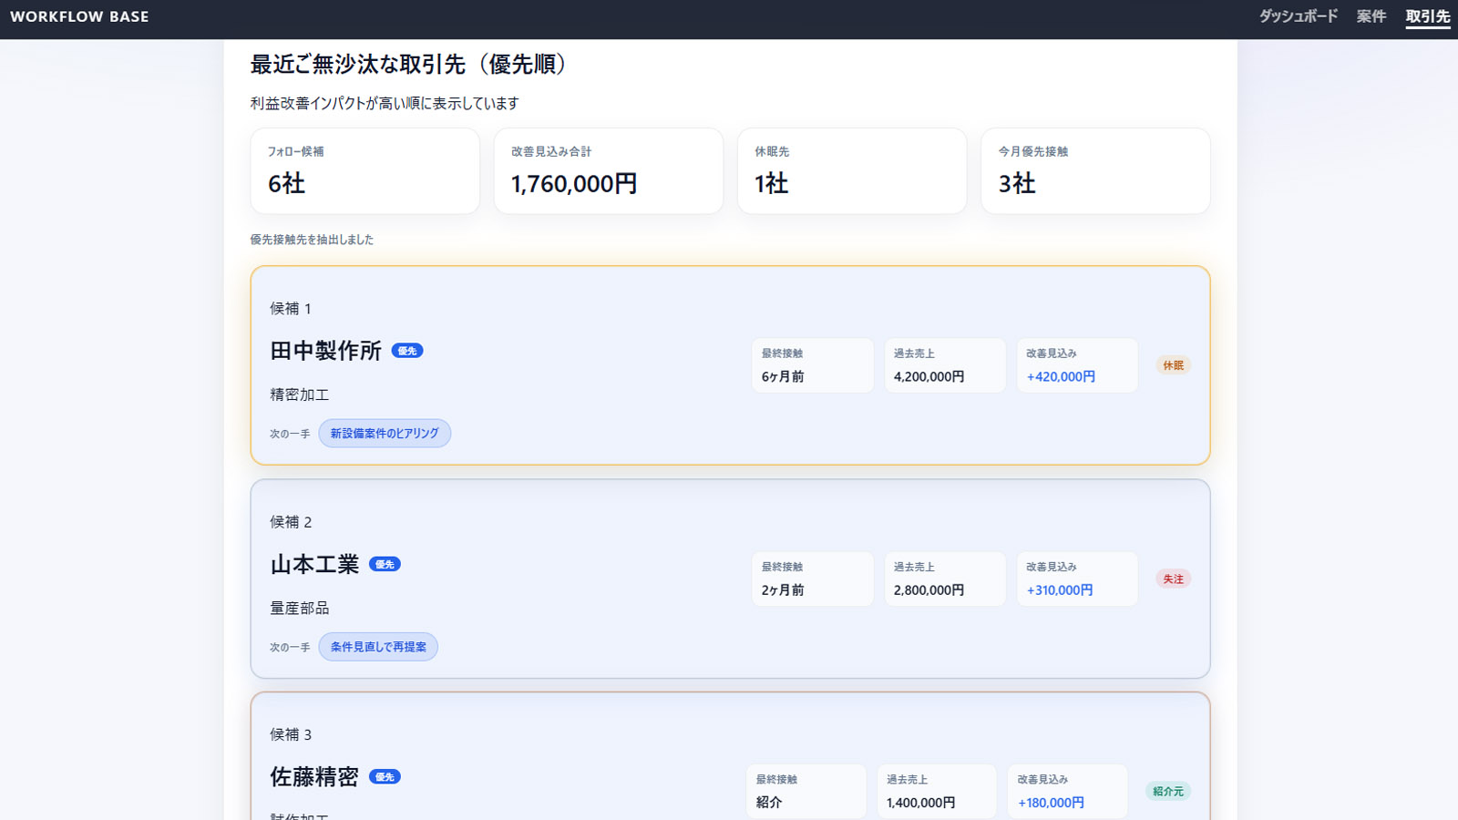Image resolution: width=1458 pixels, height=820 pixels.
Task: Open the 佐藤精密 company name
Action: coord(314,777)
